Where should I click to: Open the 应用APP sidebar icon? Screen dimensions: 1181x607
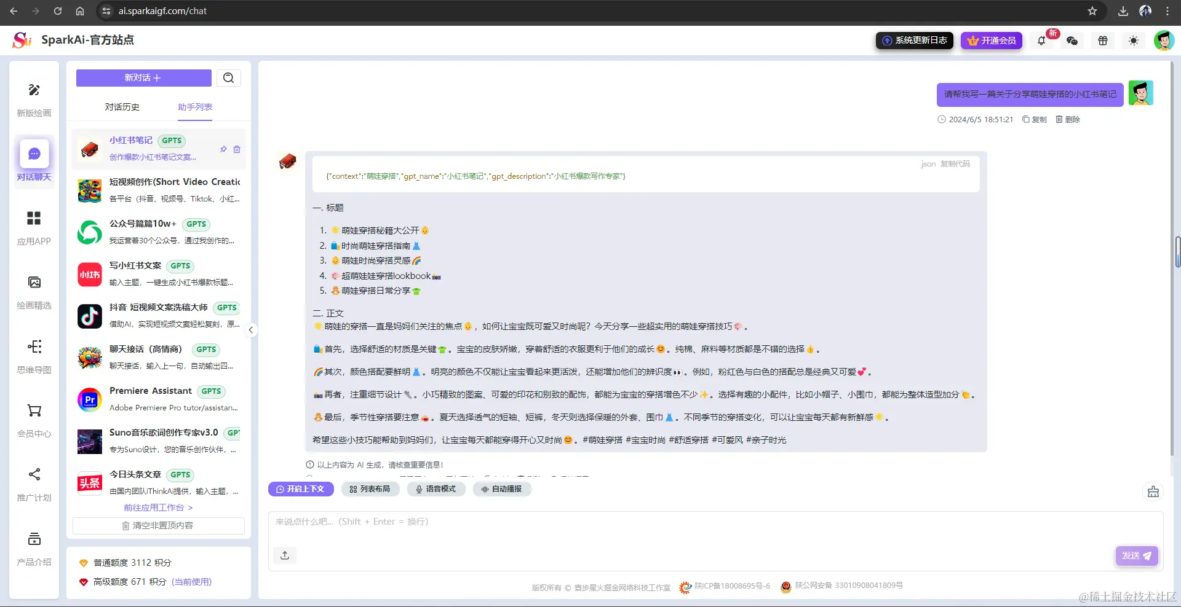tap(34, 219)
